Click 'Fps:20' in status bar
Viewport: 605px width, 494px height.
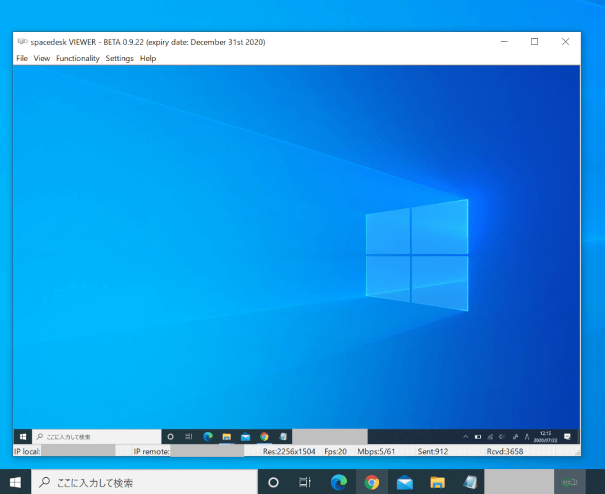(336, 451)
